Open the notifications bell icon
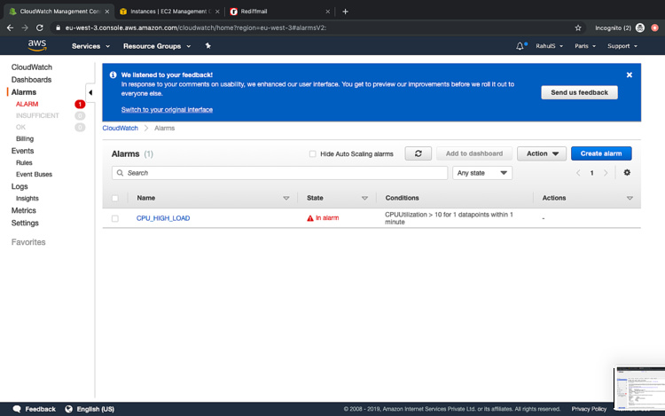Screen dimensions: 665x416 coord(520,46)
